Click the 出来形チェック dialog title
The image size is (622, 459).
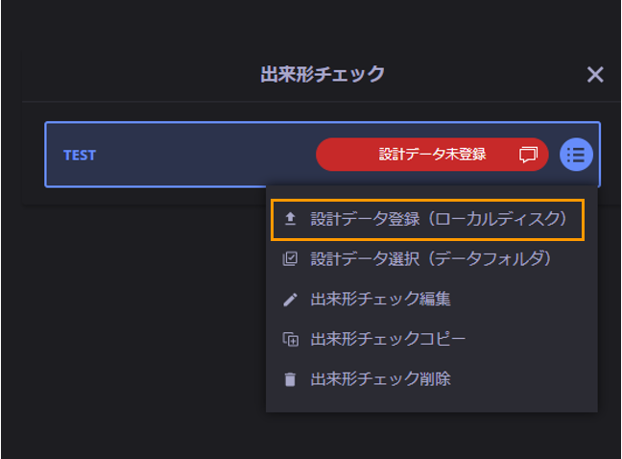click(323, 75)
